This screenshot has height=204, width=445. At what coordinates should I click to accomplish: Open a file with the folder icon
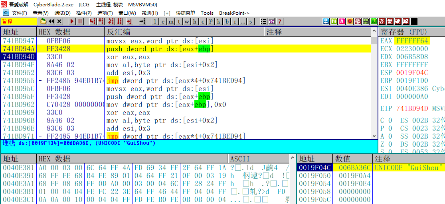click(43, 21)
